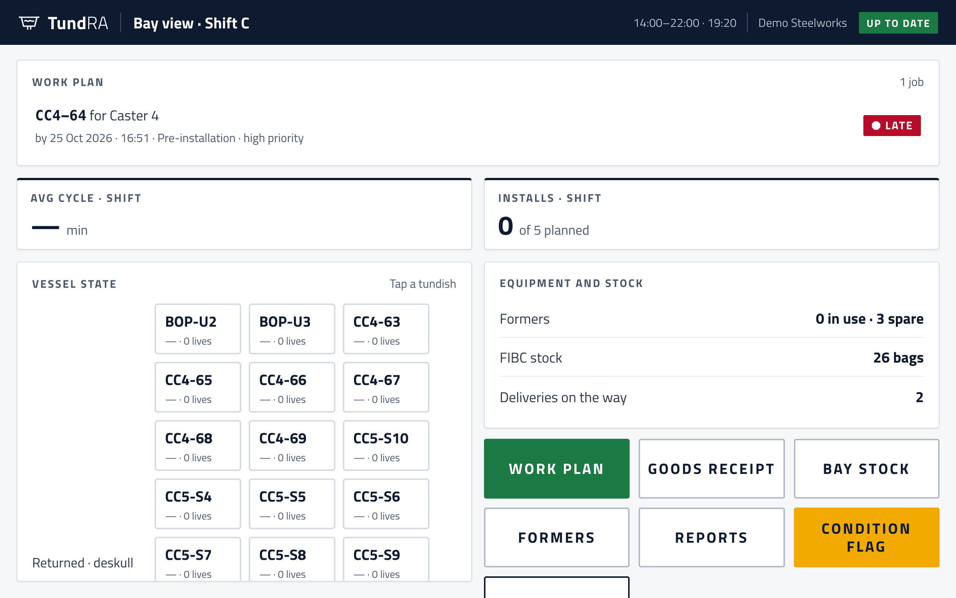Open tundish CC5-S9
The height and width of the screenshot is (598, 956).
pyautogui.click(x=386, y=559)
